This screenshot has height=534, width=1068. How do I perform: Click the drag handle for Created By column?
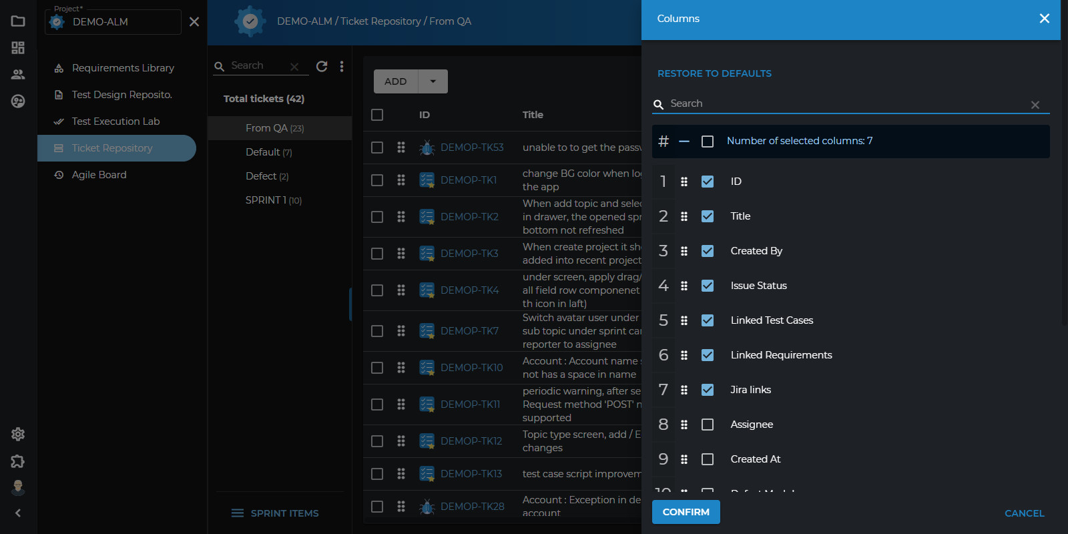click(684, 251)
